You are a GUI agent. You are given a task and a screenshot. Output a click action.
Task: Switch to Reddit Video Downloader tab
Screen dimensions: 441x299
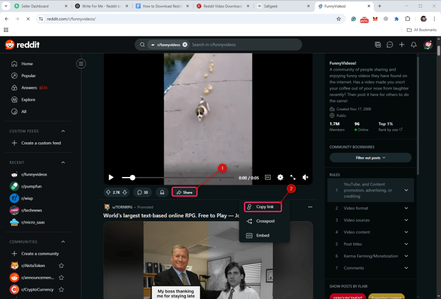[223, 6]
